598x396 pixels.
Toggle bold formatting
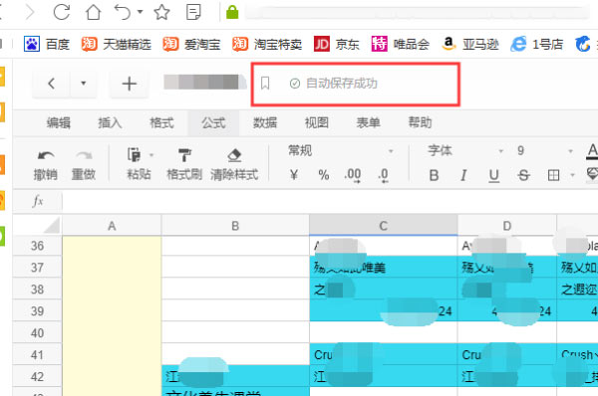coord(434,175)
